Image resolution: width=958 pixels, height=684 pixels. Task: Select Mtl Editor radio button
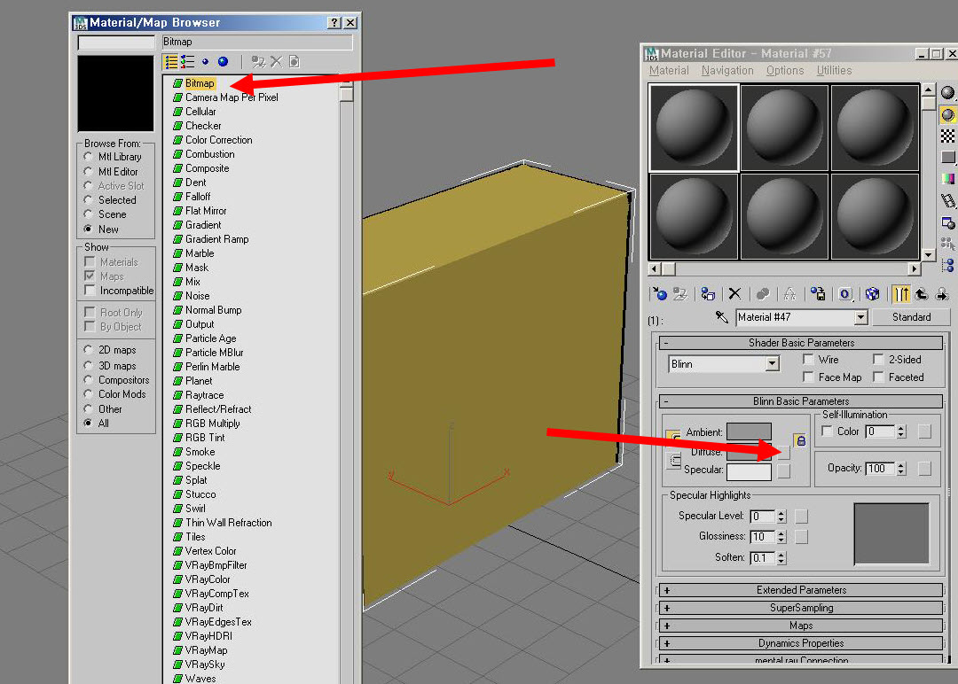(x=89, y=172)
